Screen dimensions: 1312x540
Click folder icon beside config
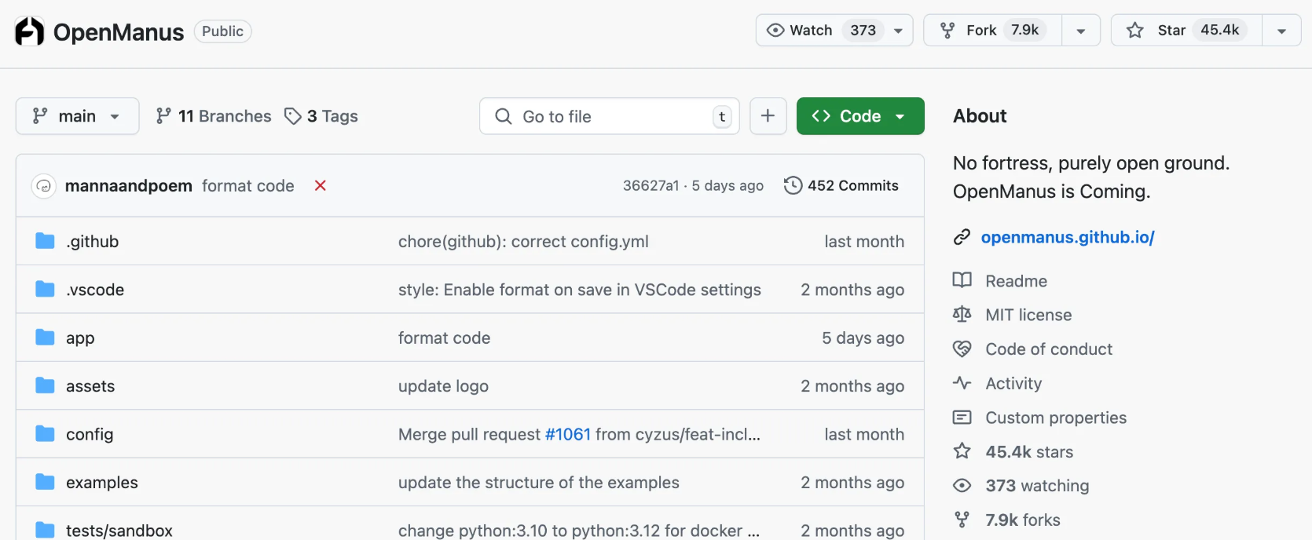45,434
